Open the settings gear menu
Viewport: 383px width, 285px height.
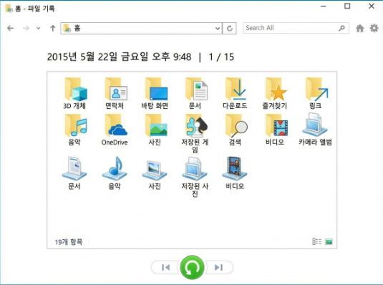coord(374,28)
